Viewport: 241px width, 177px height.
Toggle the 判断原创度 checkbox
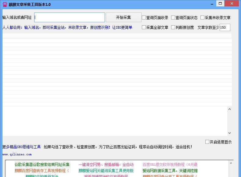pyautogui.click(x=173, y=27)
